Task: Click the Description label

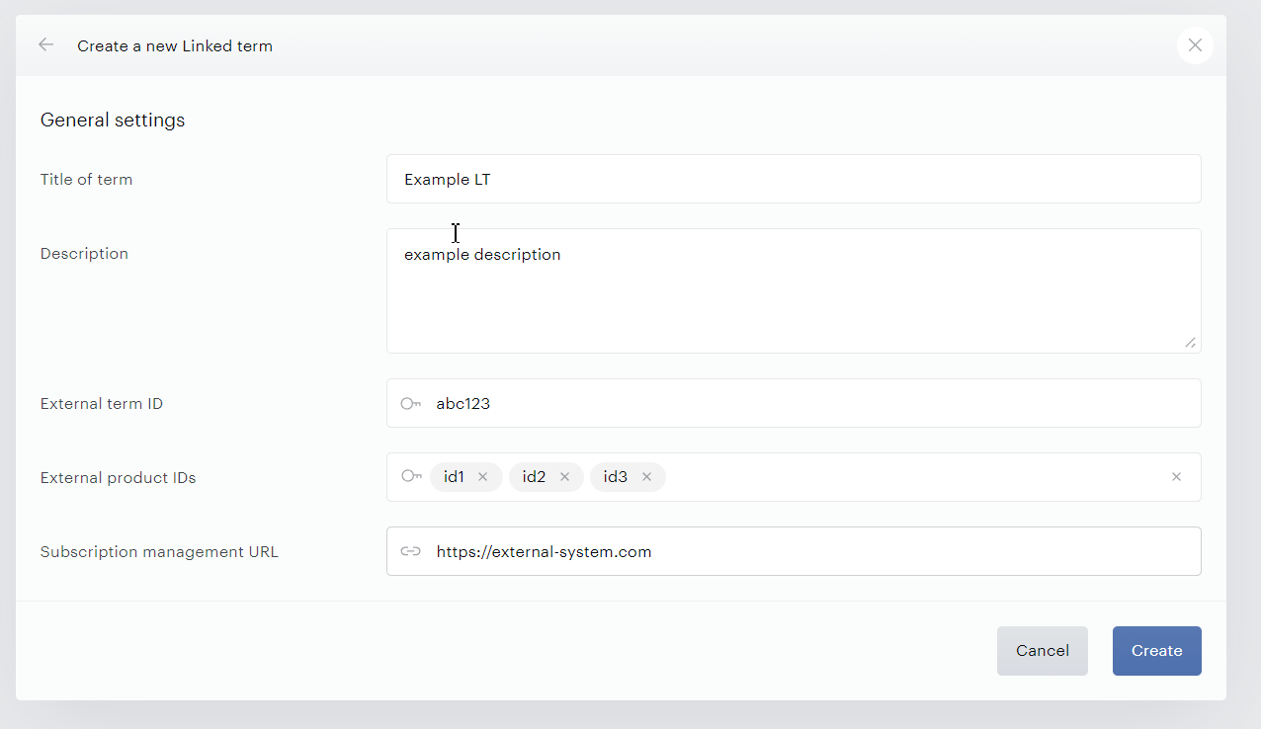Action: point(84,254)
